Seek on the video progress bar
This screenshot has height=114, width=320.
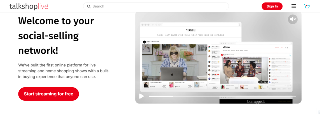(x=222, y=96)
